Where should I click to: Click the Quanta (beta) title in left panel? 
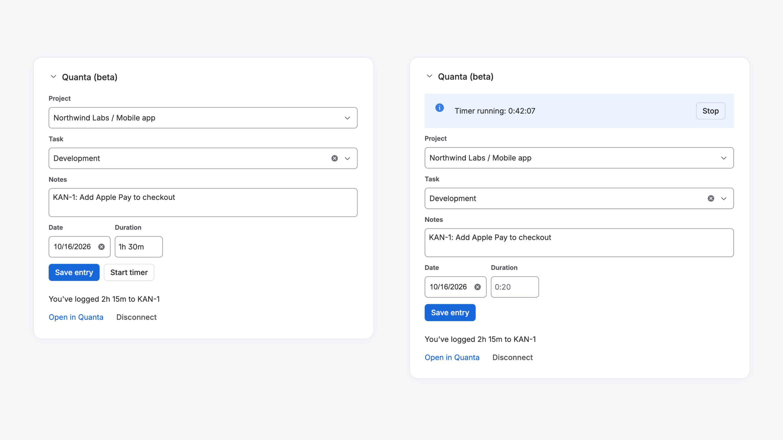(x=90, y=77)
